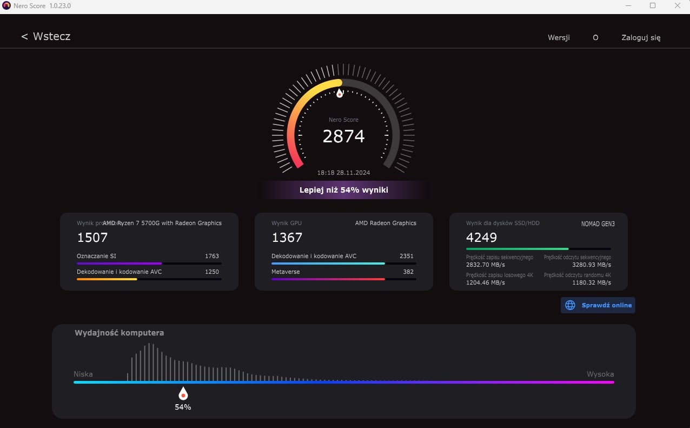Open the Wersji menu item
This screenshot has height=428, width=690.
click(x=559, y=38)
